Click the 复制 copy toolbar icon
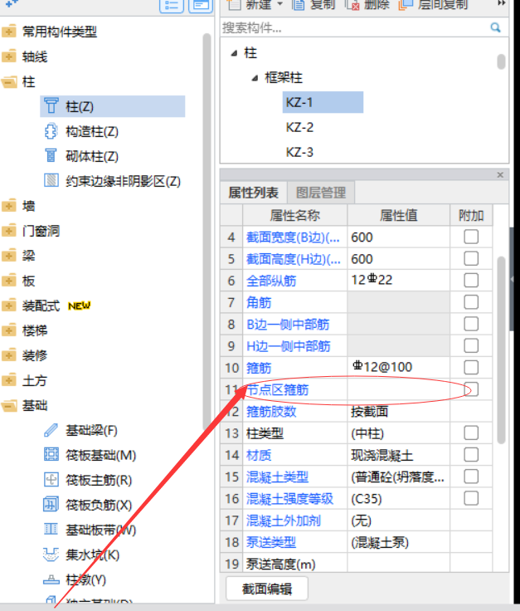The image size is (520, 611). [298, 5]
